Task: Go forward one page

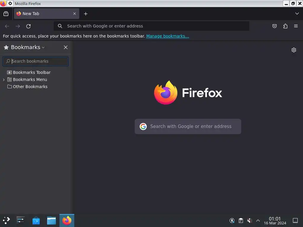Action: pyautogui.click(x=18, y=26)
